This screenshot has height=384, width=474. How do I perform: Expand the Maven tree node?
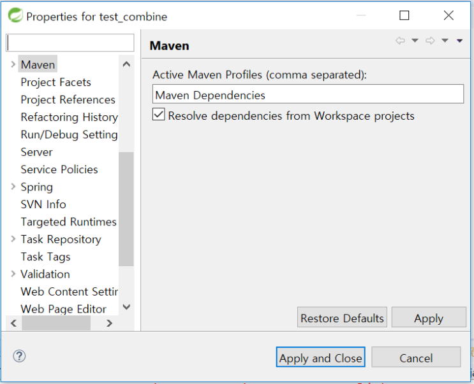(x=13, y=64)
